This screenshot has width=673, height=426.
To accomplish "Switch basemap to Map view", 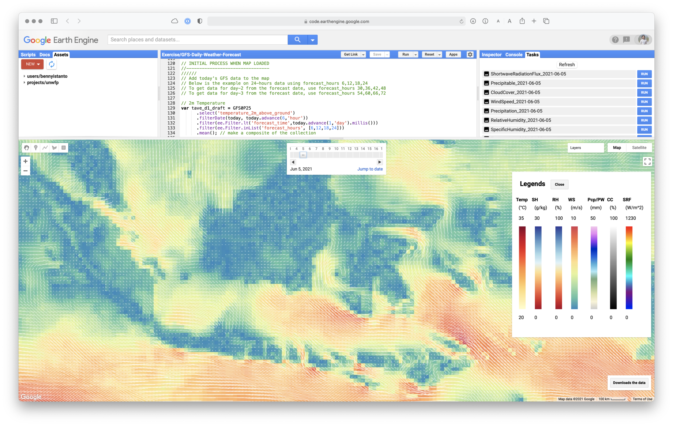I will [617, 147].
